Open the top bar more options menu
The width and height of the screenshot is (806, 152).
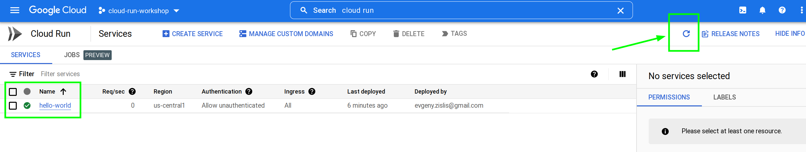point(802,11)
